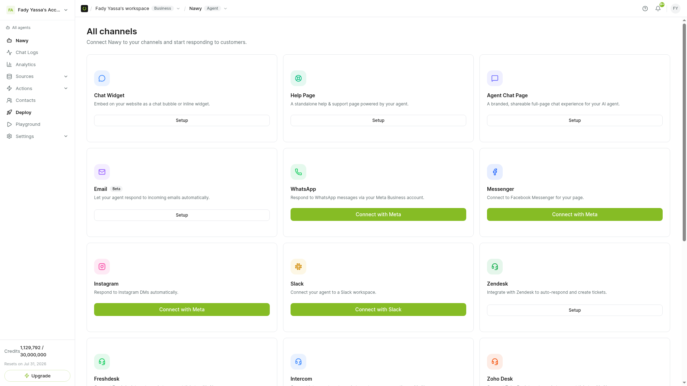Click the Chat Widget bubble icon
Screen dimensions: 687x386
(102, 78)
